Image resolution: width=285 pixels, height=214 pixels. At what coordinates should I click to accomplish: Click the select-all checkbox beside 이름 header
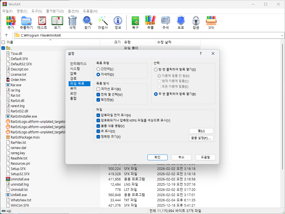(x=3, y=42)
